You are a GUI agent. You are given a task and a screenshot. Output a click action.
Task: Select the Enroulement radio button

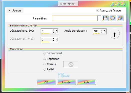[45, 53]
